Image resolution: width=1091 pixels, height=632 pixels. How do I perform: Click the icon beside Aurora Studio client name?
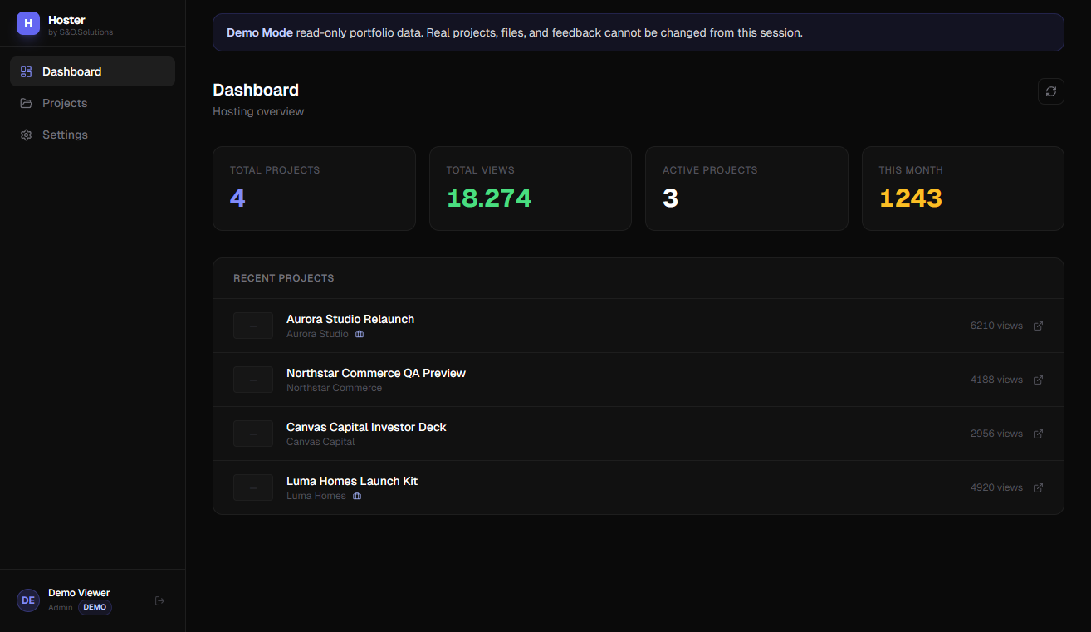tap(360, 334)
